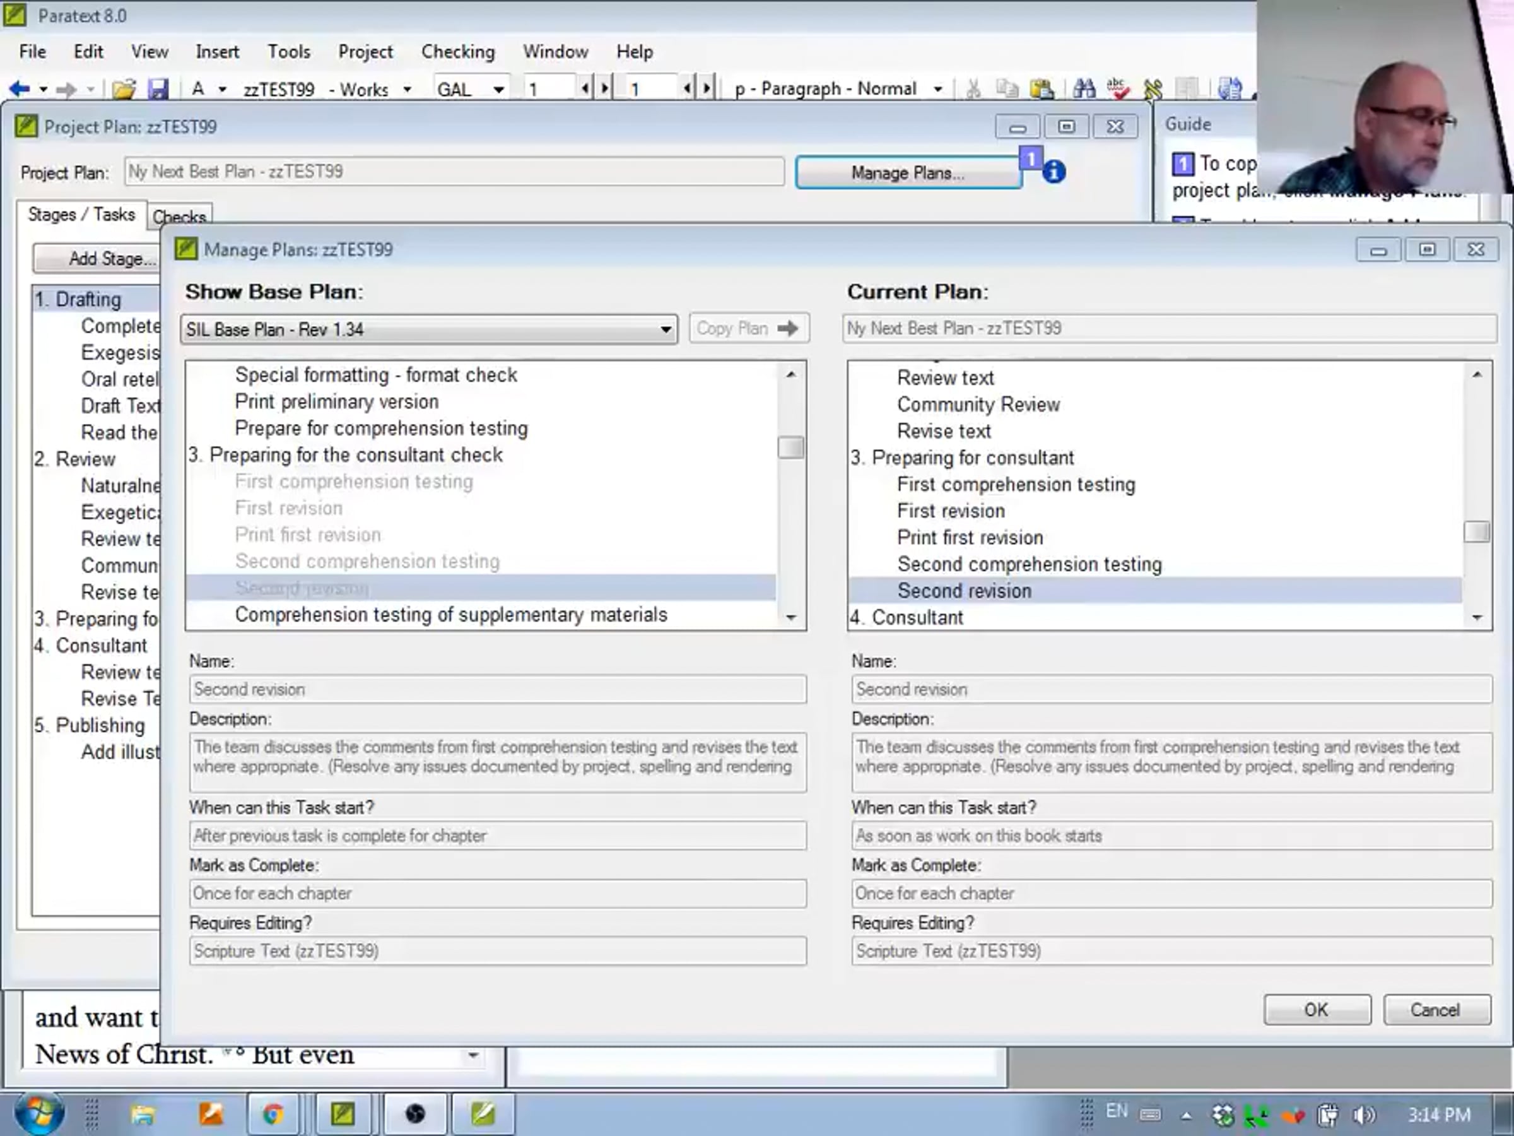The height and width of the screenshot is (1136, 1514).
Task: Click the Current Plan list scrollbar thumb
Action: [1476, 531]
